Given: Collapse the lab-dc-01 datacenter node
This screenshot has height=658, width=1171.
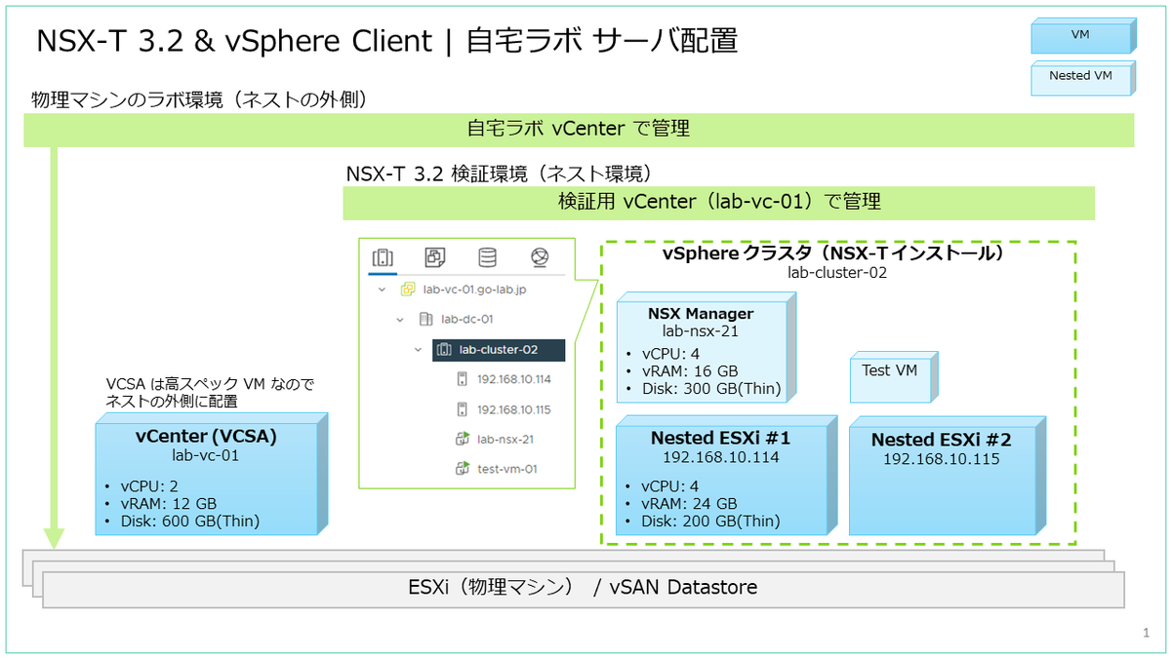Looking at the screenshot, I should 400,319.
